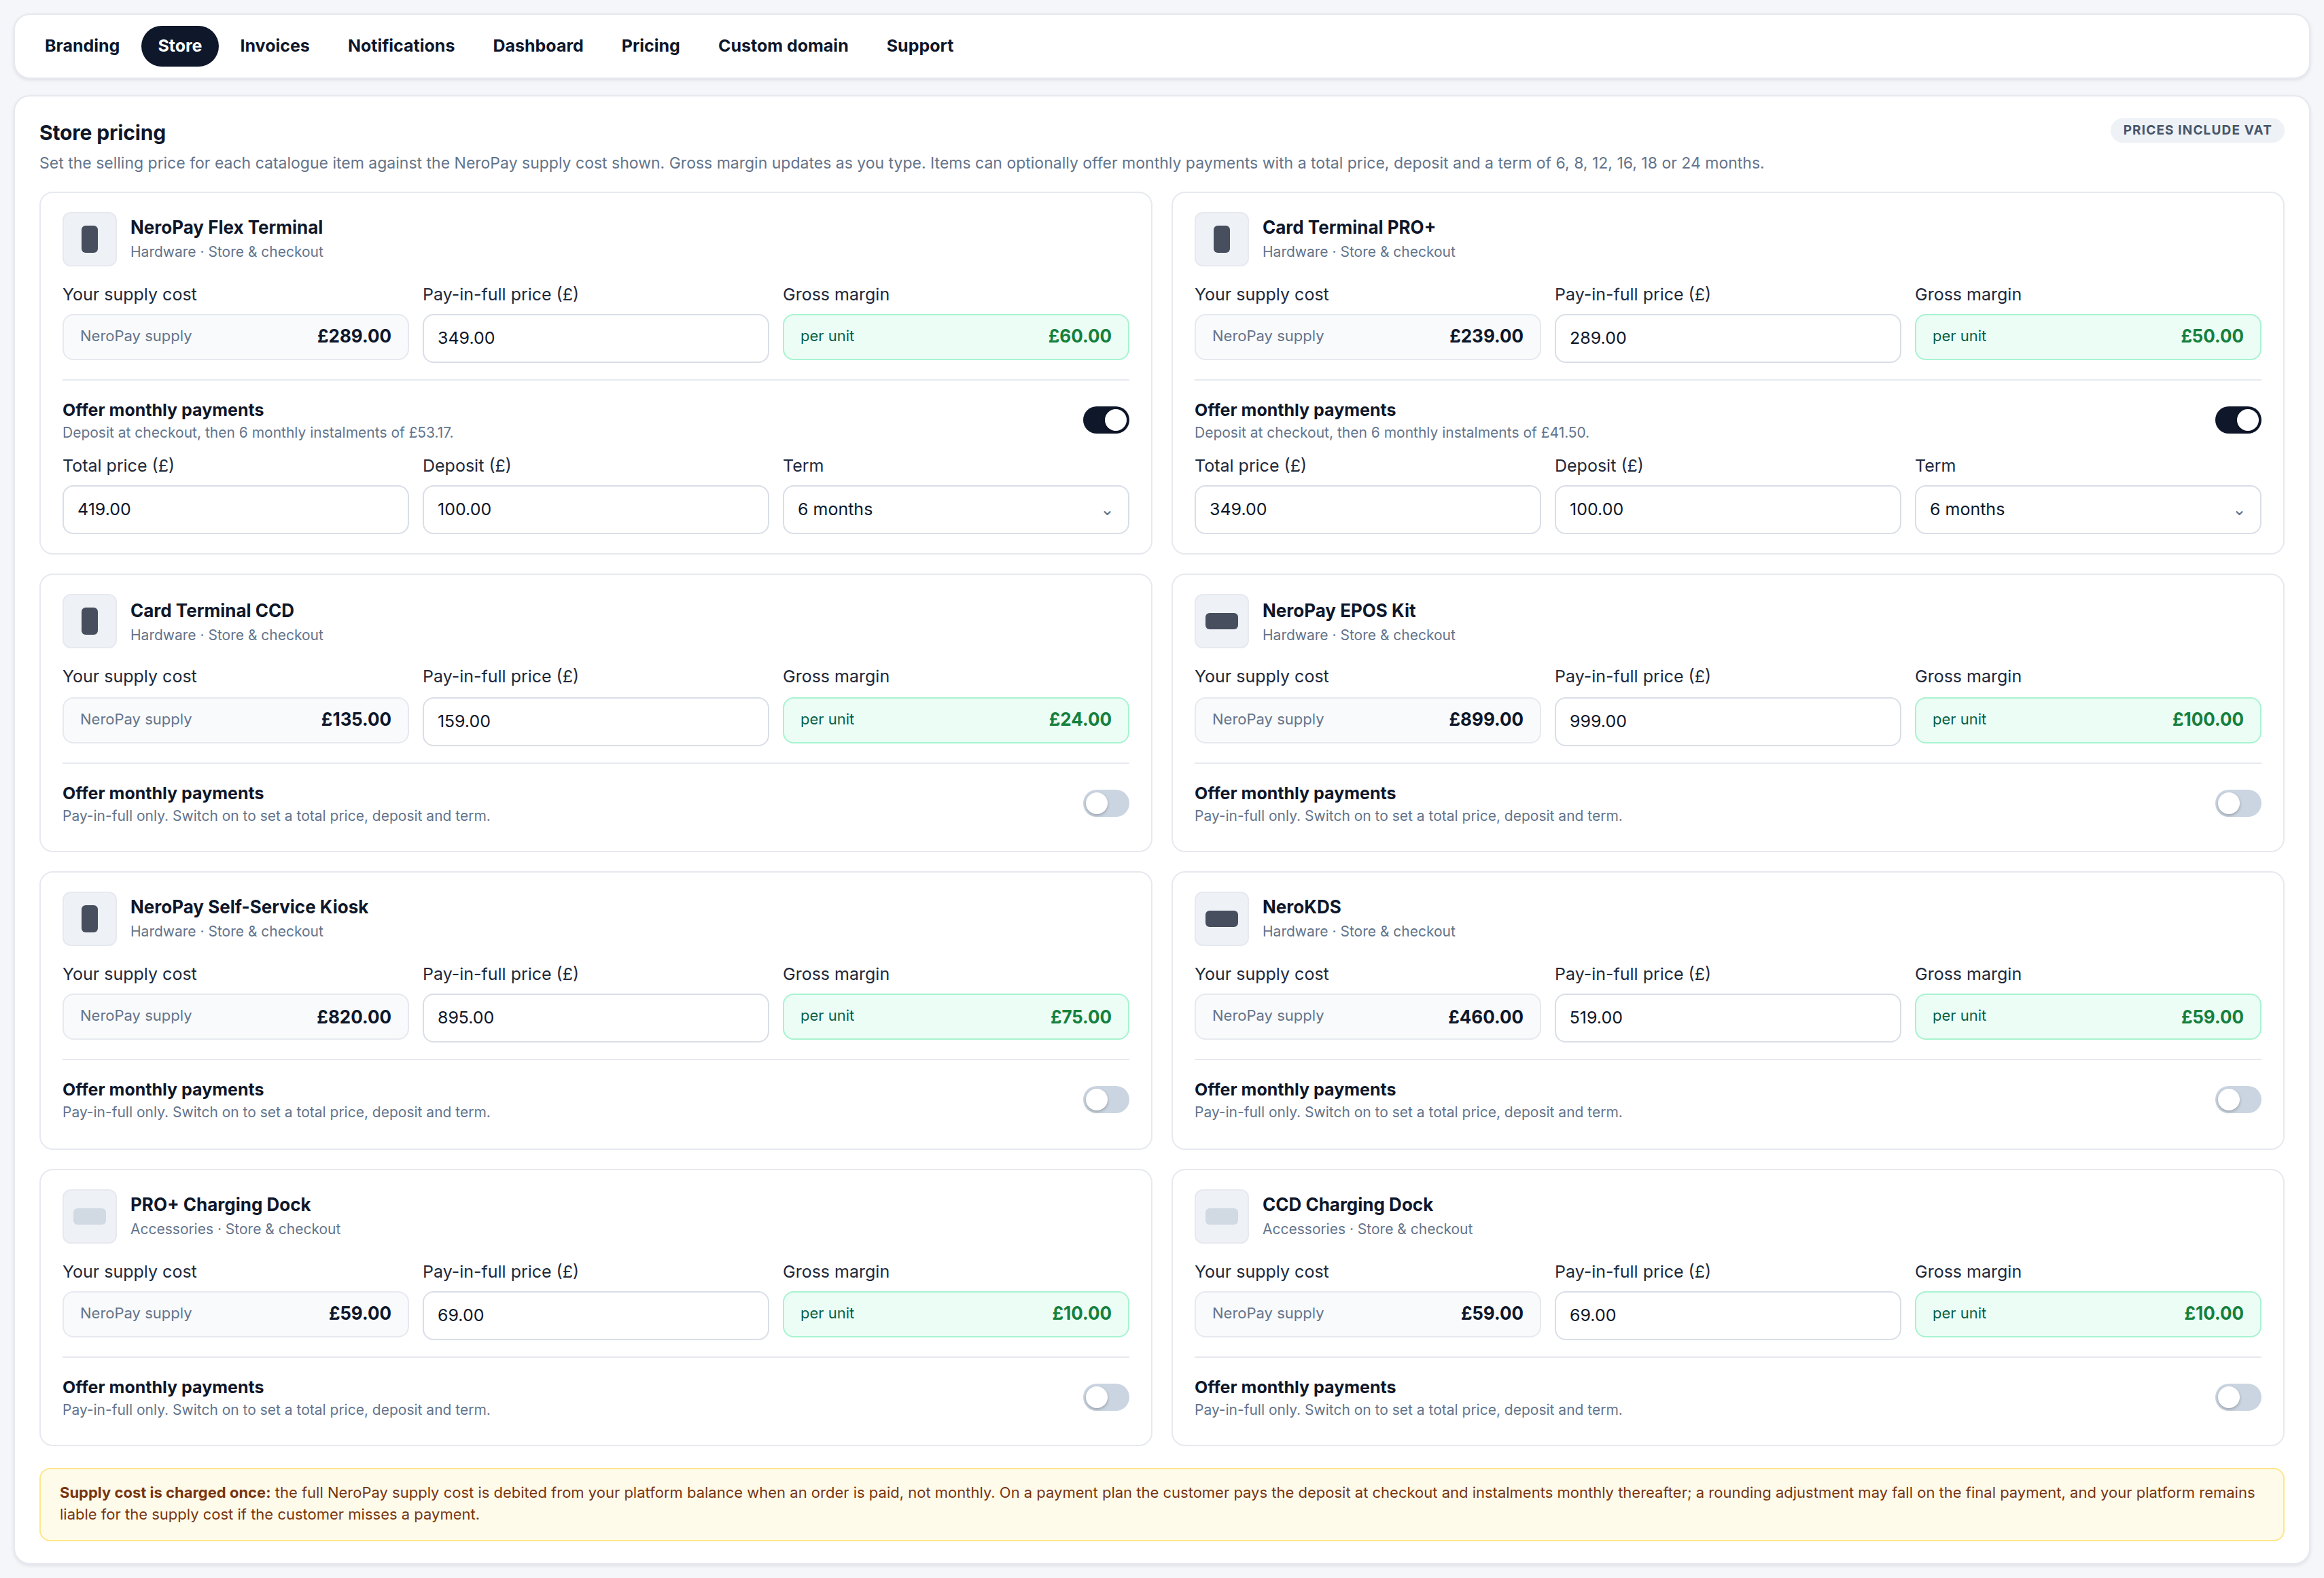Click the Store pricing heading
The height and width of the screenshot is (1578, 2324).
pos(102,133)
